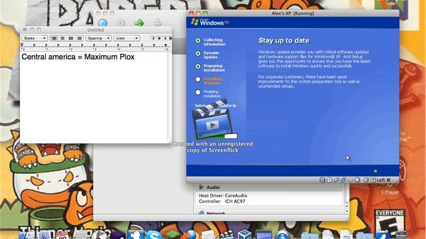Click the Windows XP logo in setup header
This screenshot has width=426, height=239.
click(210, 23)
